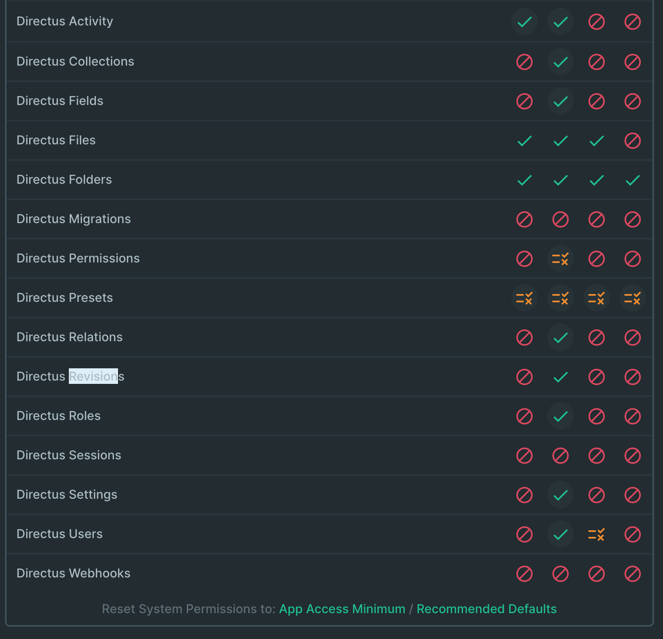Click delete permission for Directus Webhooks
This screenshot has height=639, width=663.
point(633,573)
